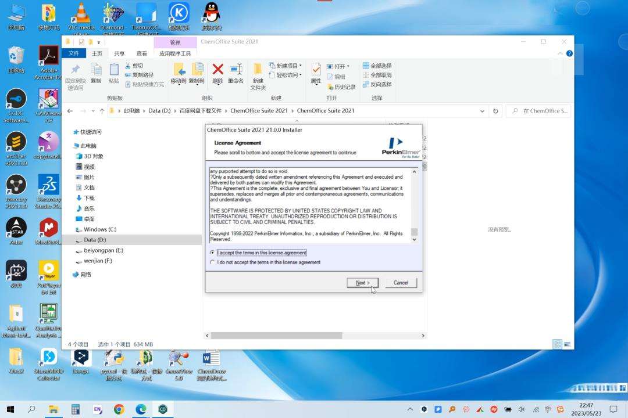Open the Olex2 desktop icon

[x=16, y=361]
